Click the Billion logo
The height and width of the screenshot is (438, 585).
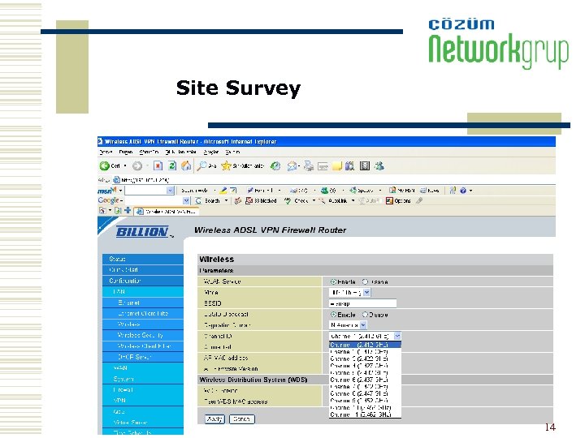pos(142,232)
